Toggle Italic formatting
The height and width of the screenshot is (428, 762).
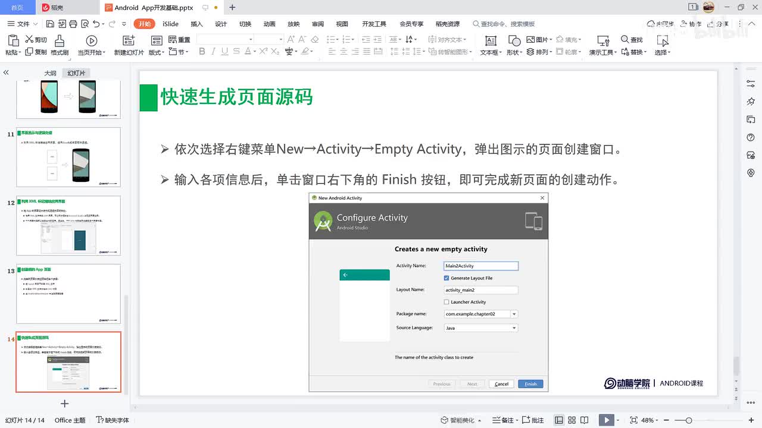[x=213, y=52]
